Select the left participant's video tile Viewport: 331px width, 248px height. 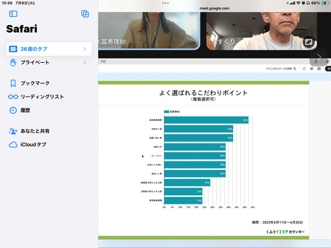pos(149,30)
